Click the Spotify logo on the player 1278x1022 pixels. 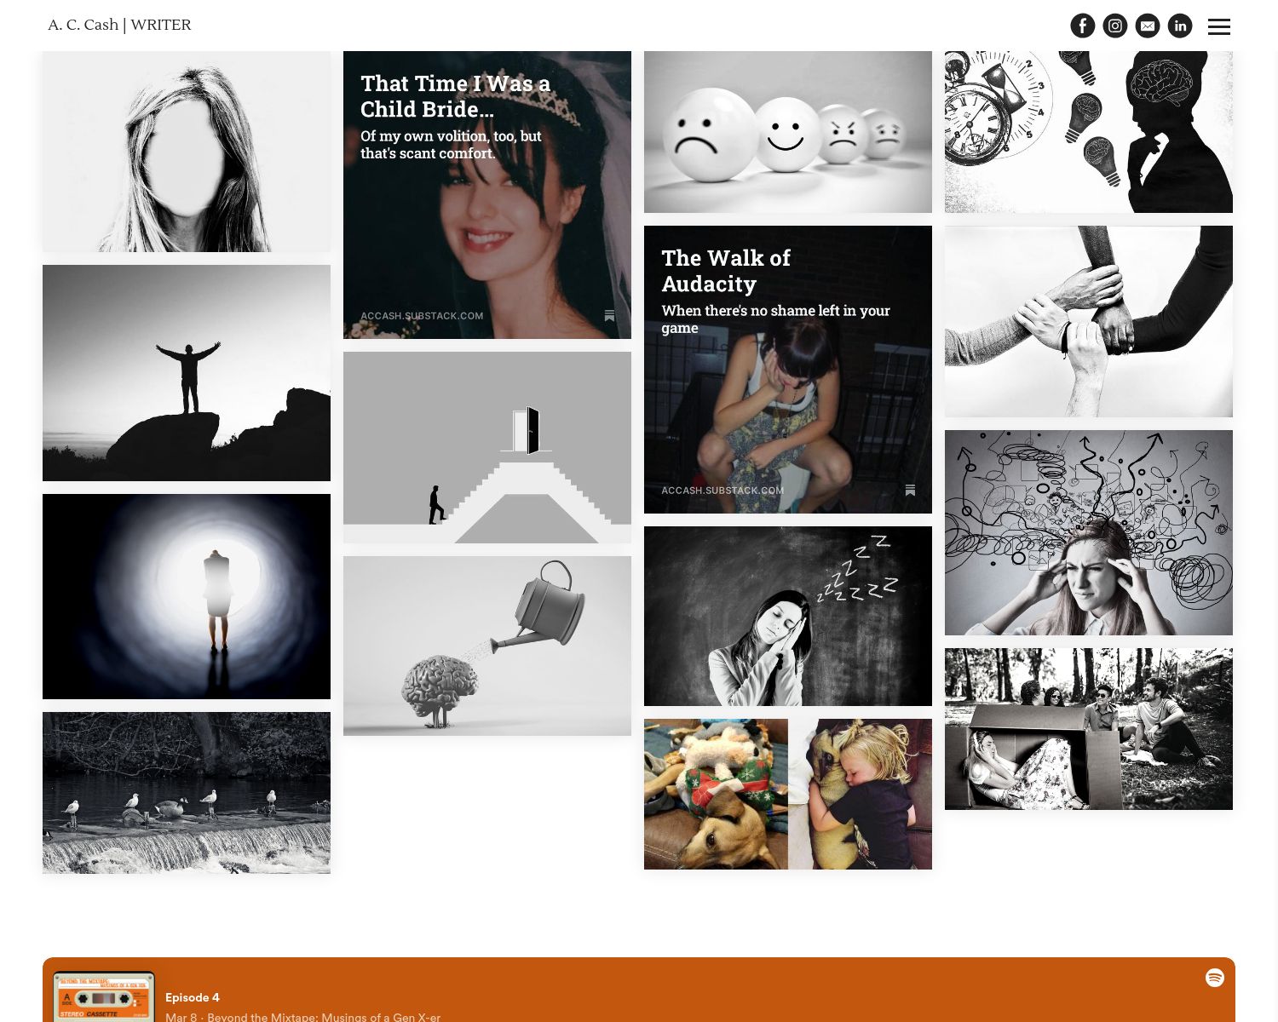1215,978
